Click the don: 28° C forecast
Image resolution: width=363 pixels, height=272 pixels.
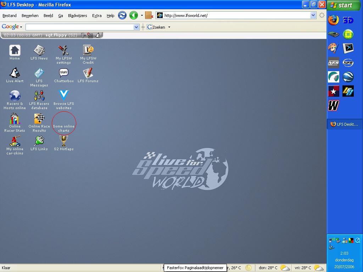click(274, 268)
